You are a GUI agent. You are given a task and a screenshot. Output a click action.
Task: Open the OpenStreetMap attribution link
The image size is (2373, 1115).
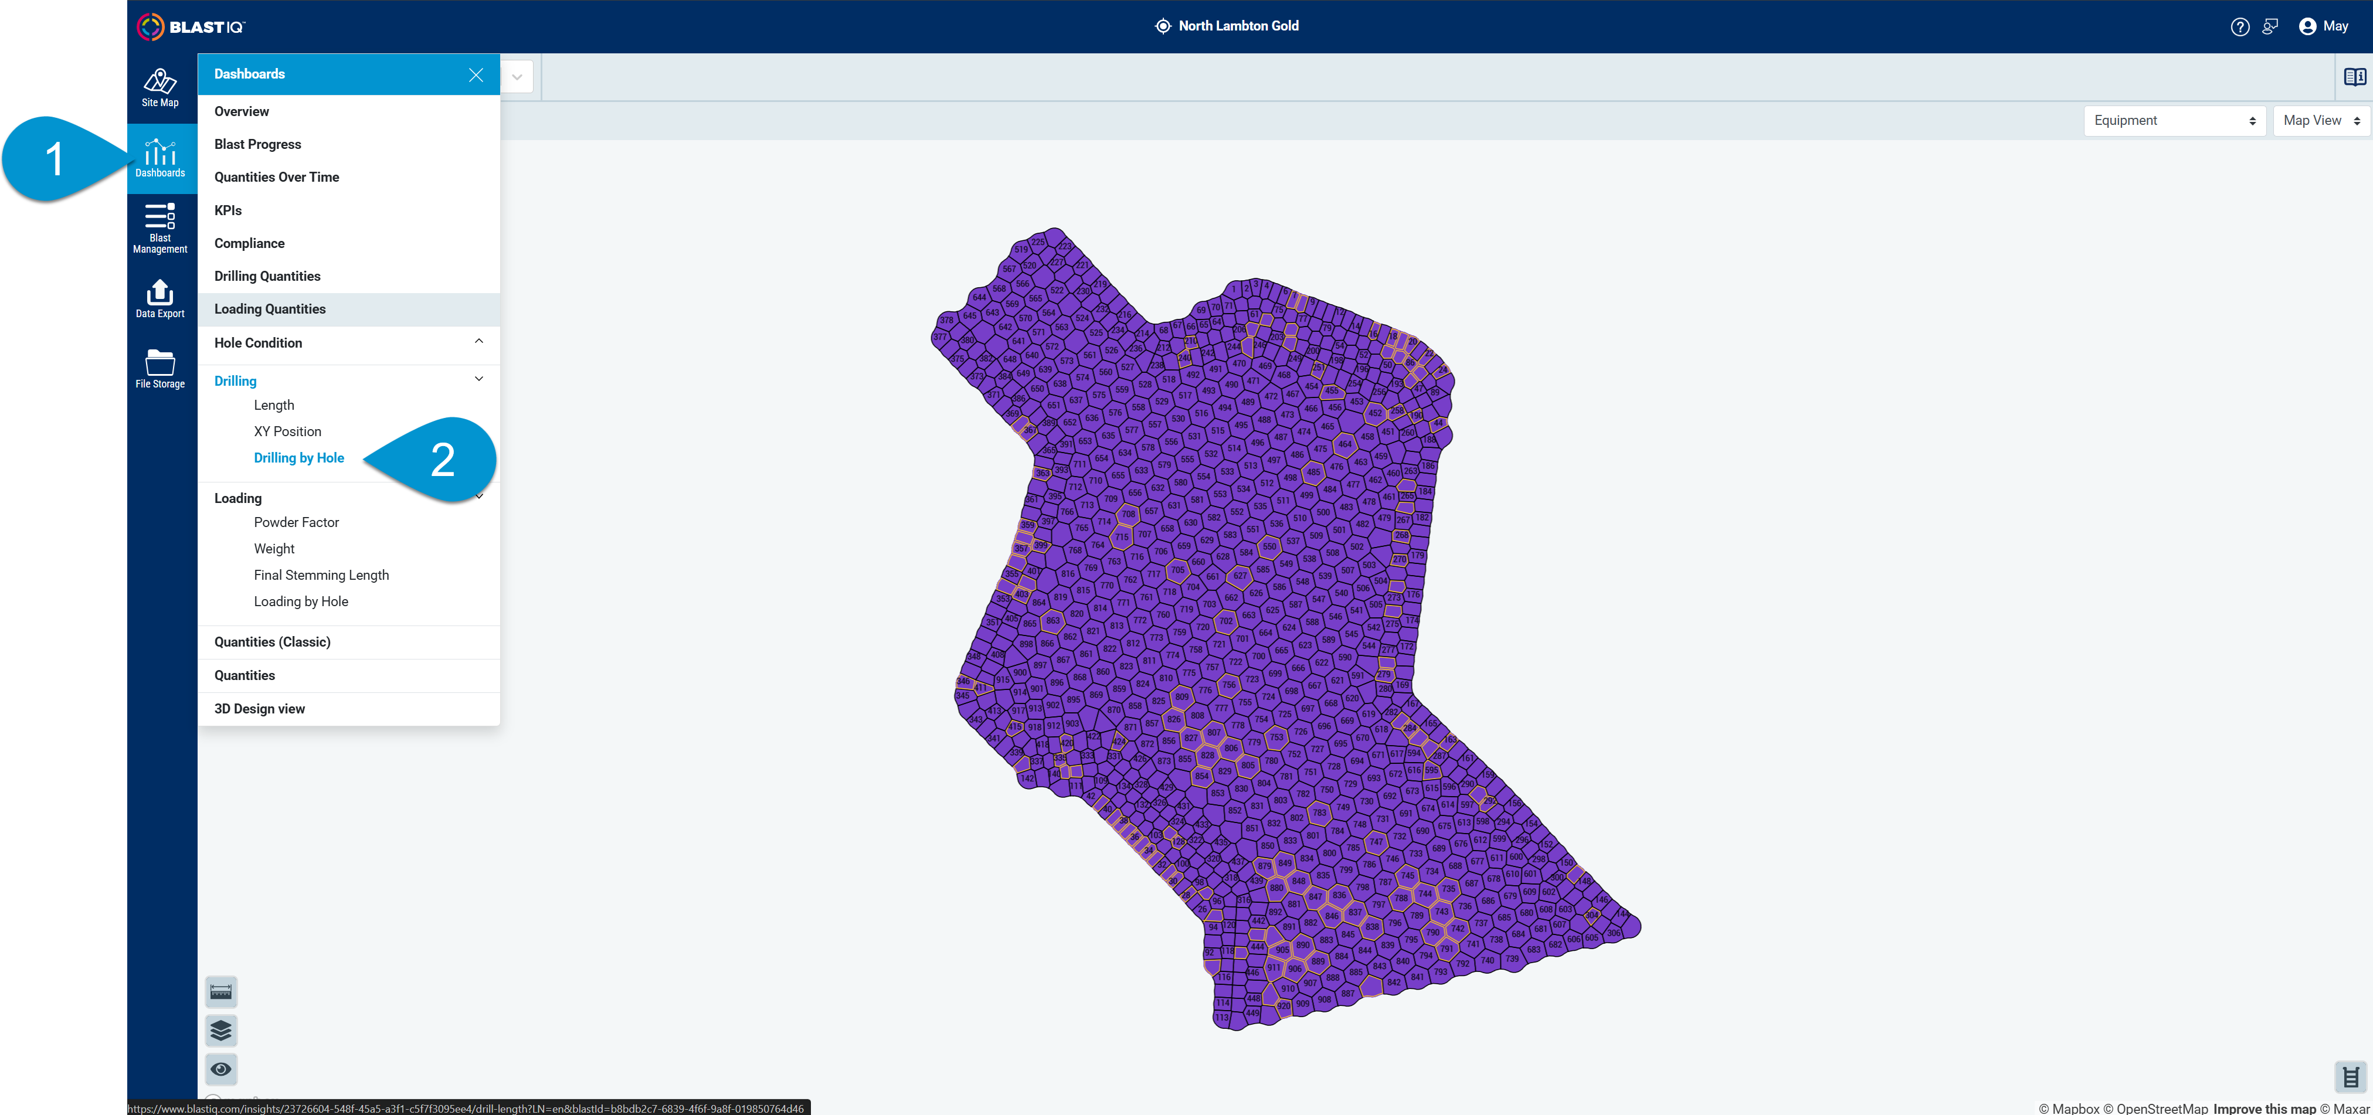pyautogui.click(x=2155, y=1109)
